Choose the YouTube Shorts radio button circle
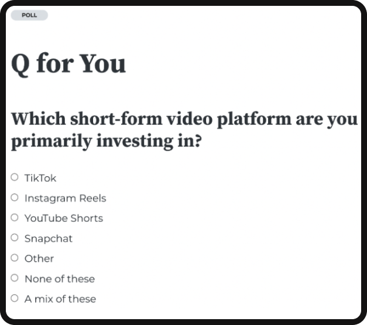 (15, 218)
